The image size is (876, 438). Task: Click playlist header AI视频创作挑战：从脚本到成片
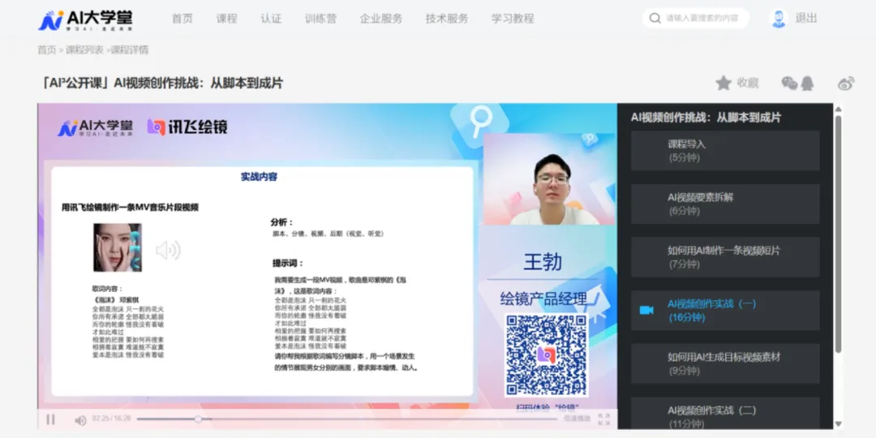(706, 118)
